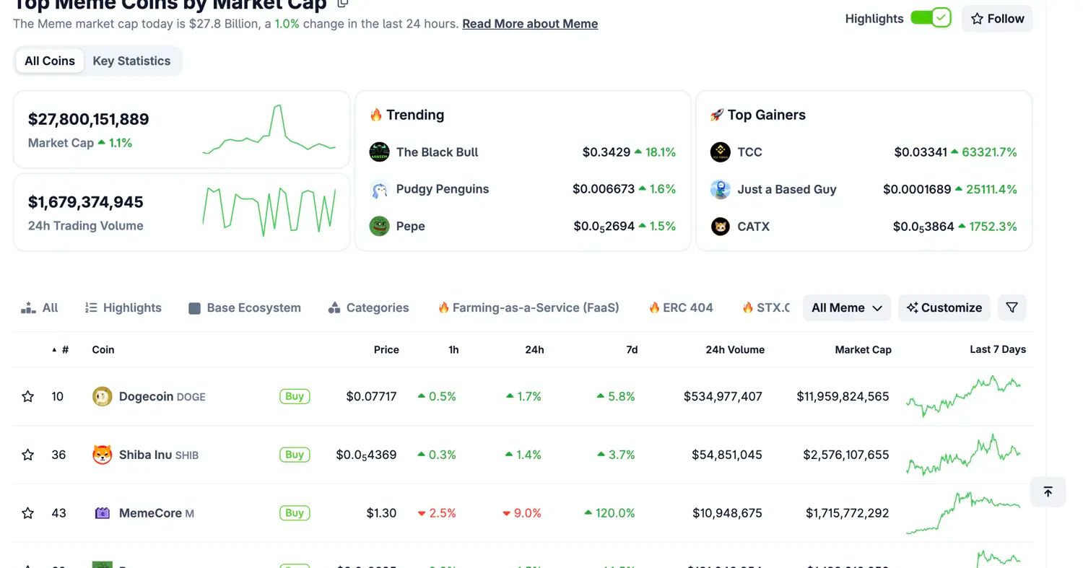1083x568 pixels.
Task: Click the TCC icon in Top Gainers
Action: coord(720,152)
